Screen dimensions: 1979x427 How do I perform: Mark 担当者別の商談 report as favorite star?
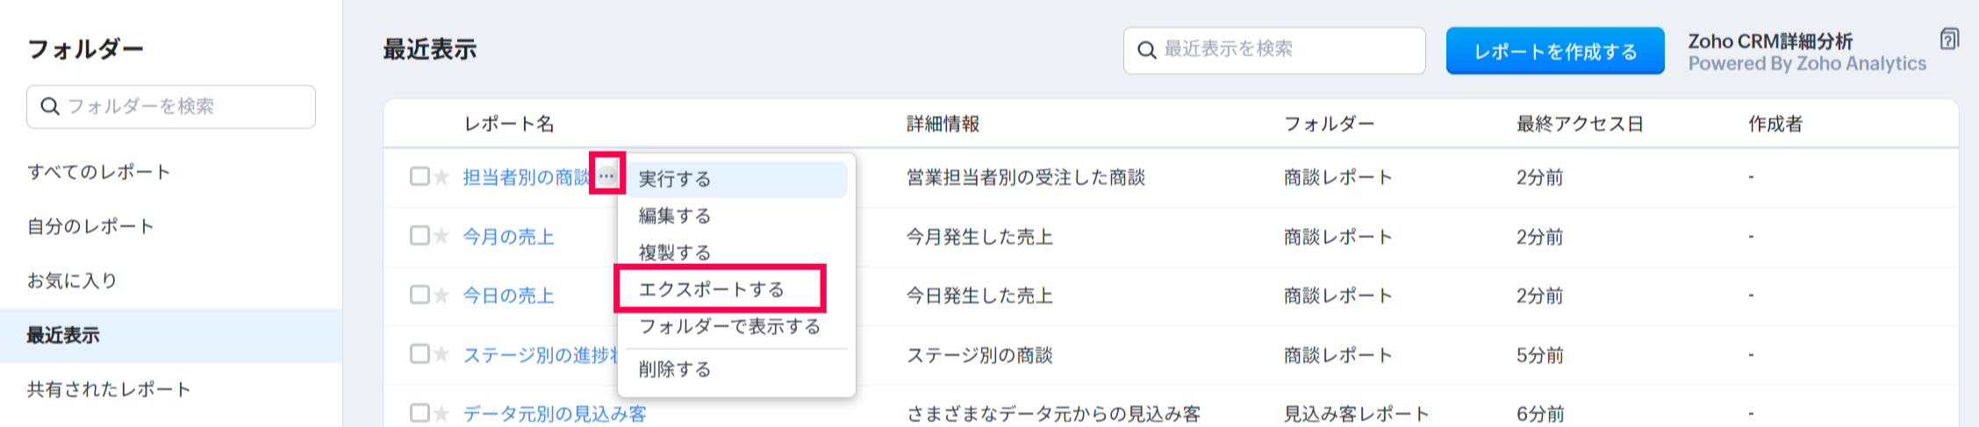point(441,177)
